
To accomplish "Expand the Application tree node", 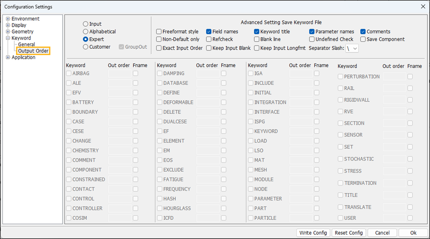I will pos(8,58).
